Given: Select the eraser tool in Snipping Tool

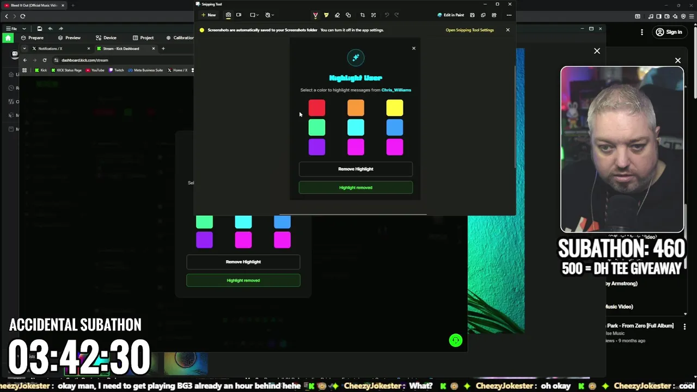Looking at the screenshot, I should (x=337, y=15).
